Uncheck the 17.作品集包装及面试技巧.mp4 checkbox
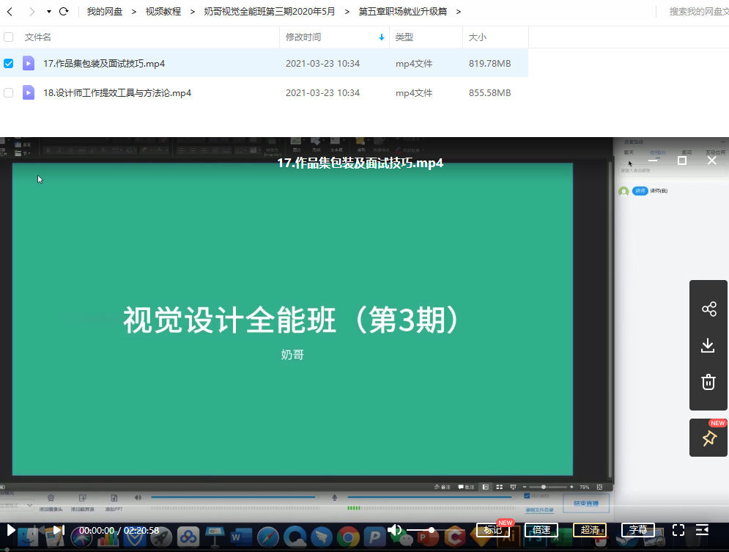Viewport: 729px width, 552px height. point(9,64)
